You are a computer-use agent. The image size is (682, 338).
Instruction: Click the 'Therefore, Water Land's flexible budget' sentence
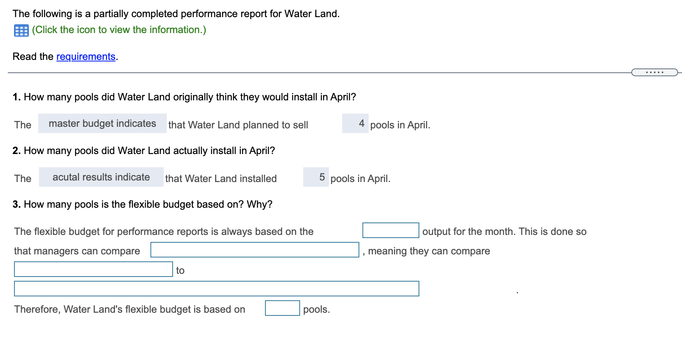(129, 310)
